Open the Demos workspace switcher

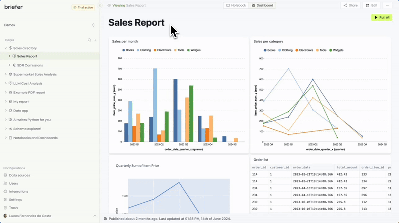point(49,25)
